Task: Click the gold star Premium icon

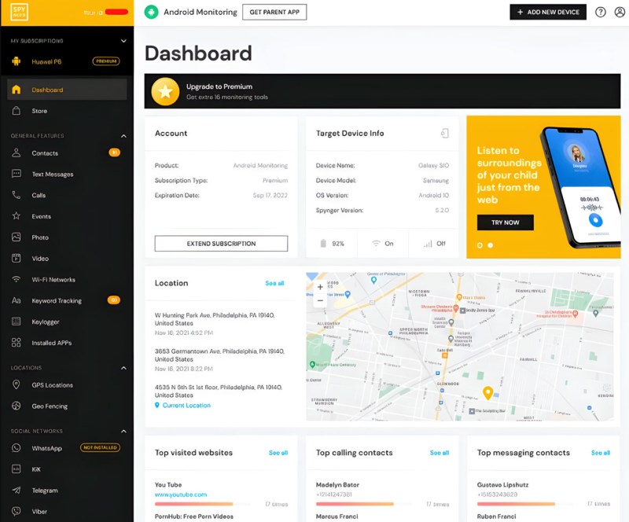Action: [x=165, y=91]
